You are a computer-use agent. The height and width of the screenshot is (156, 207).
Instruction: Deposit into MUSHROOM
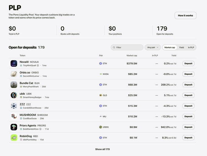(188, 116)
